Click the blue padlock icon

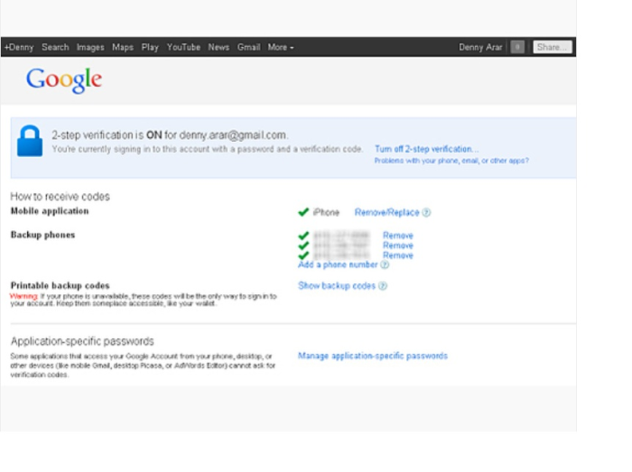coord(30,141)
